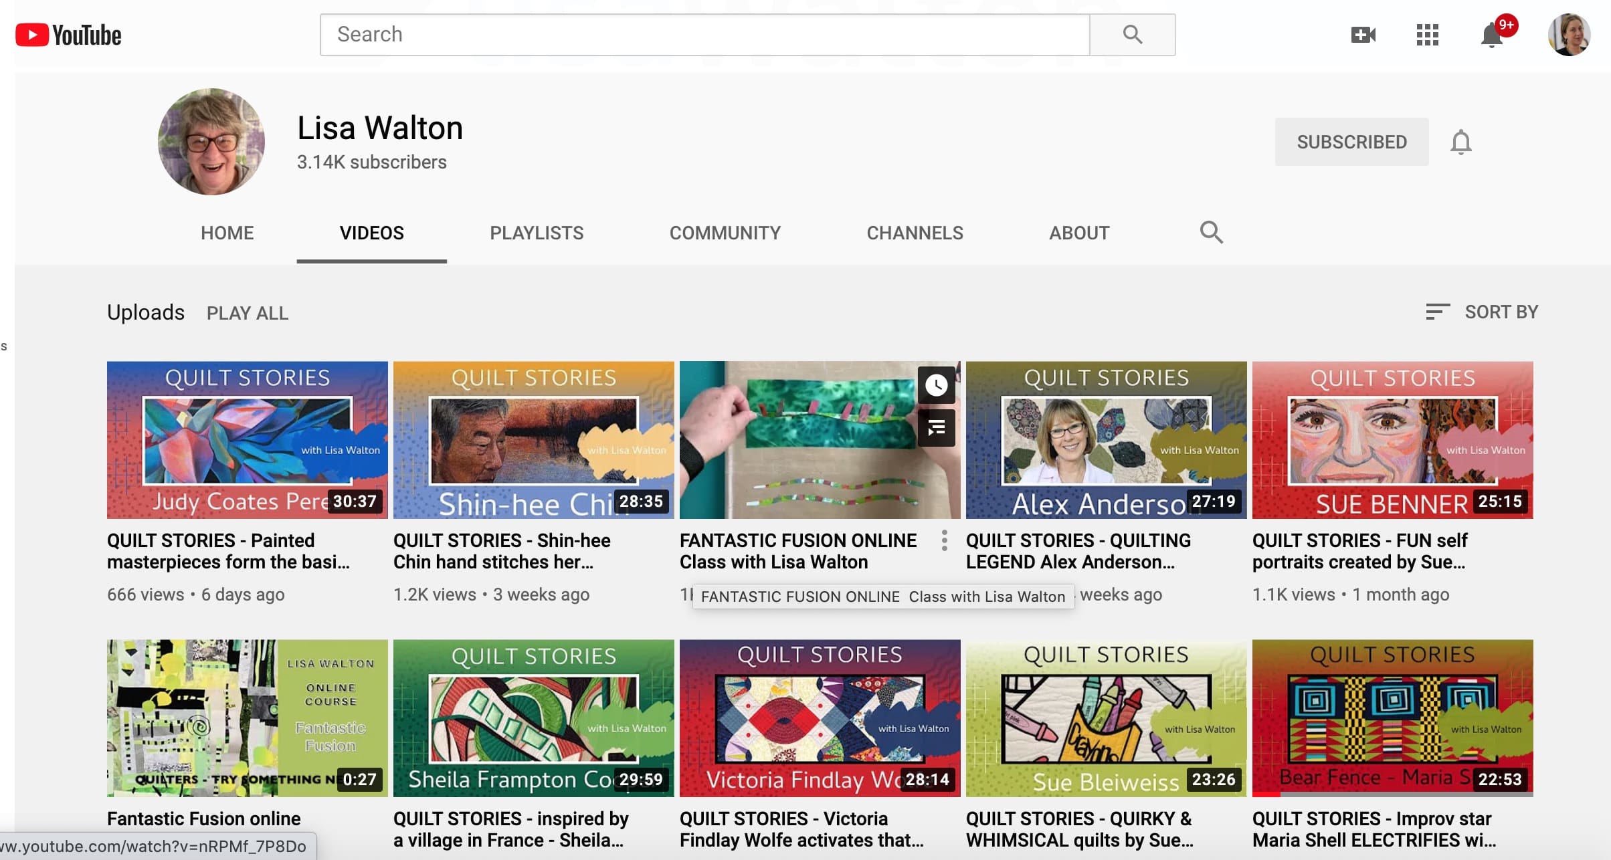Screen dimensions: 1611x860
Task: Click the red progress bar on Maria Shell video
Action: [1266, 794]
